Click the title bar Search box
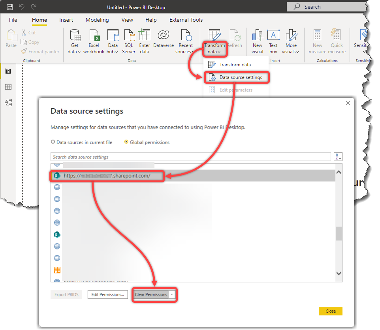Screen dimensions: 380x330 point(327,7)
